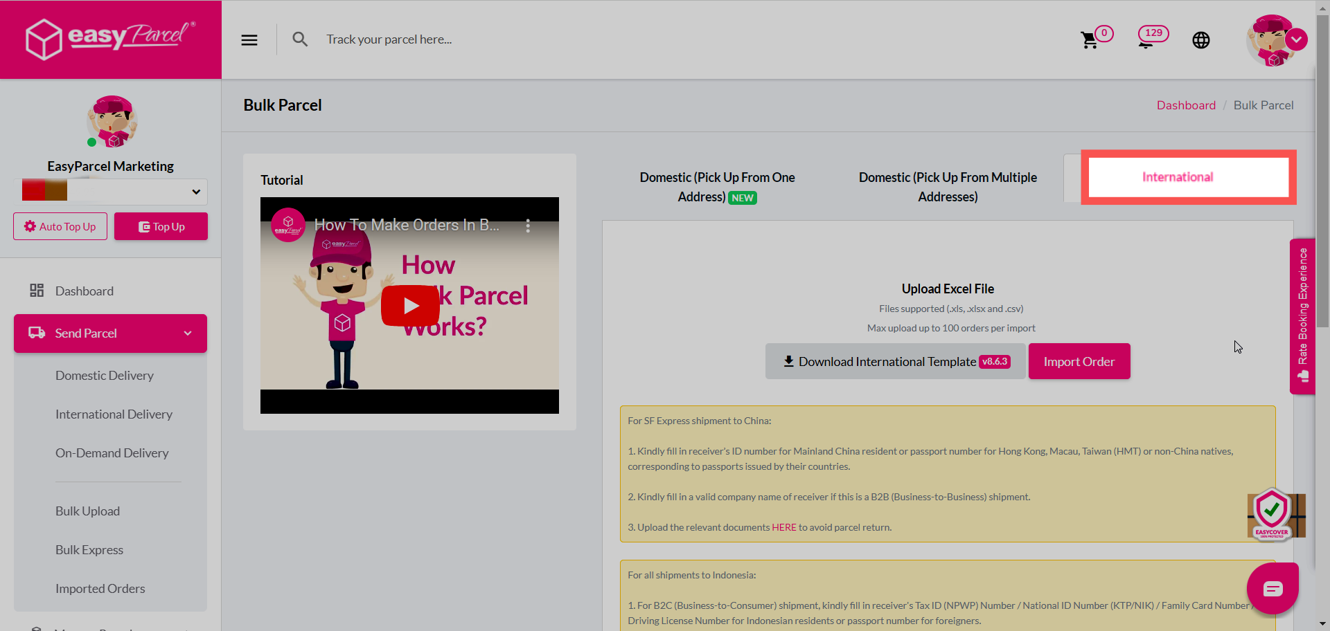Click the video channel logo icon
Viewport: 1330px width, 631px height.
tap(288, 225)
